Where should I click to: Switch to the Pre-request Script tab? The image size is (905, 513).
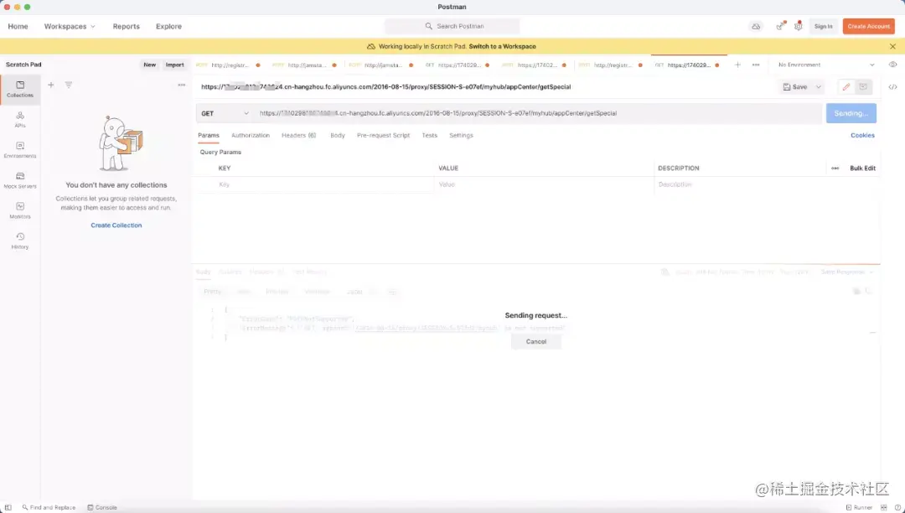coord(383,136)
